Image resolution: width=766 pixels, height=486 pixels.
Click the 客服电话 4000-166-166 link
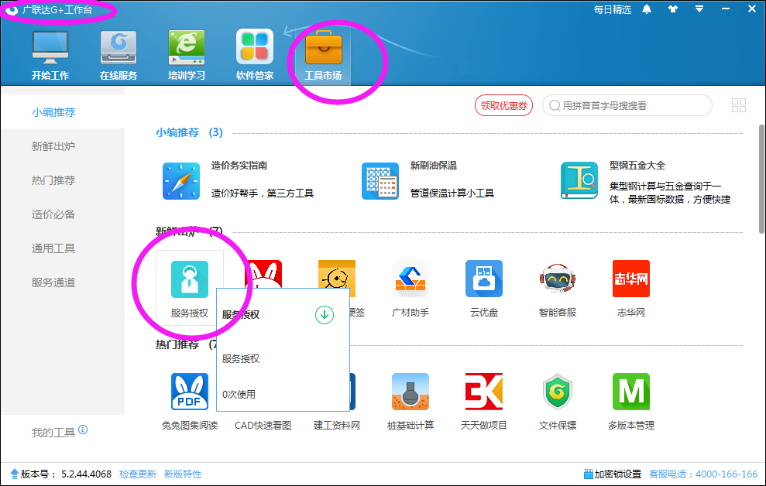pos(703,474)
